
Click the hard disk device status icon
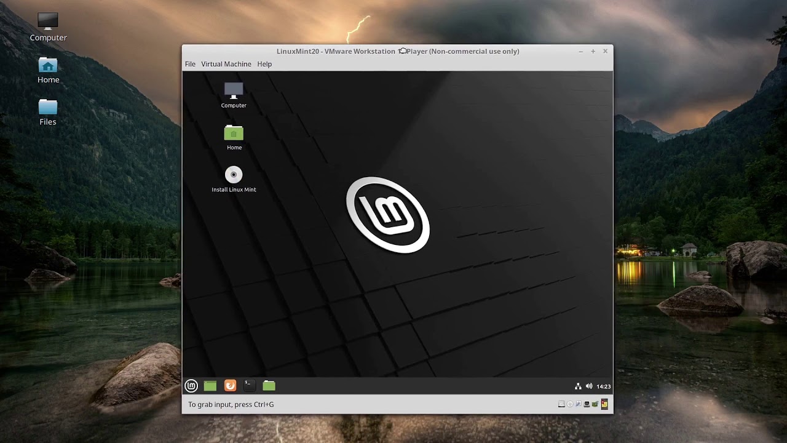(x=561, y=404)
